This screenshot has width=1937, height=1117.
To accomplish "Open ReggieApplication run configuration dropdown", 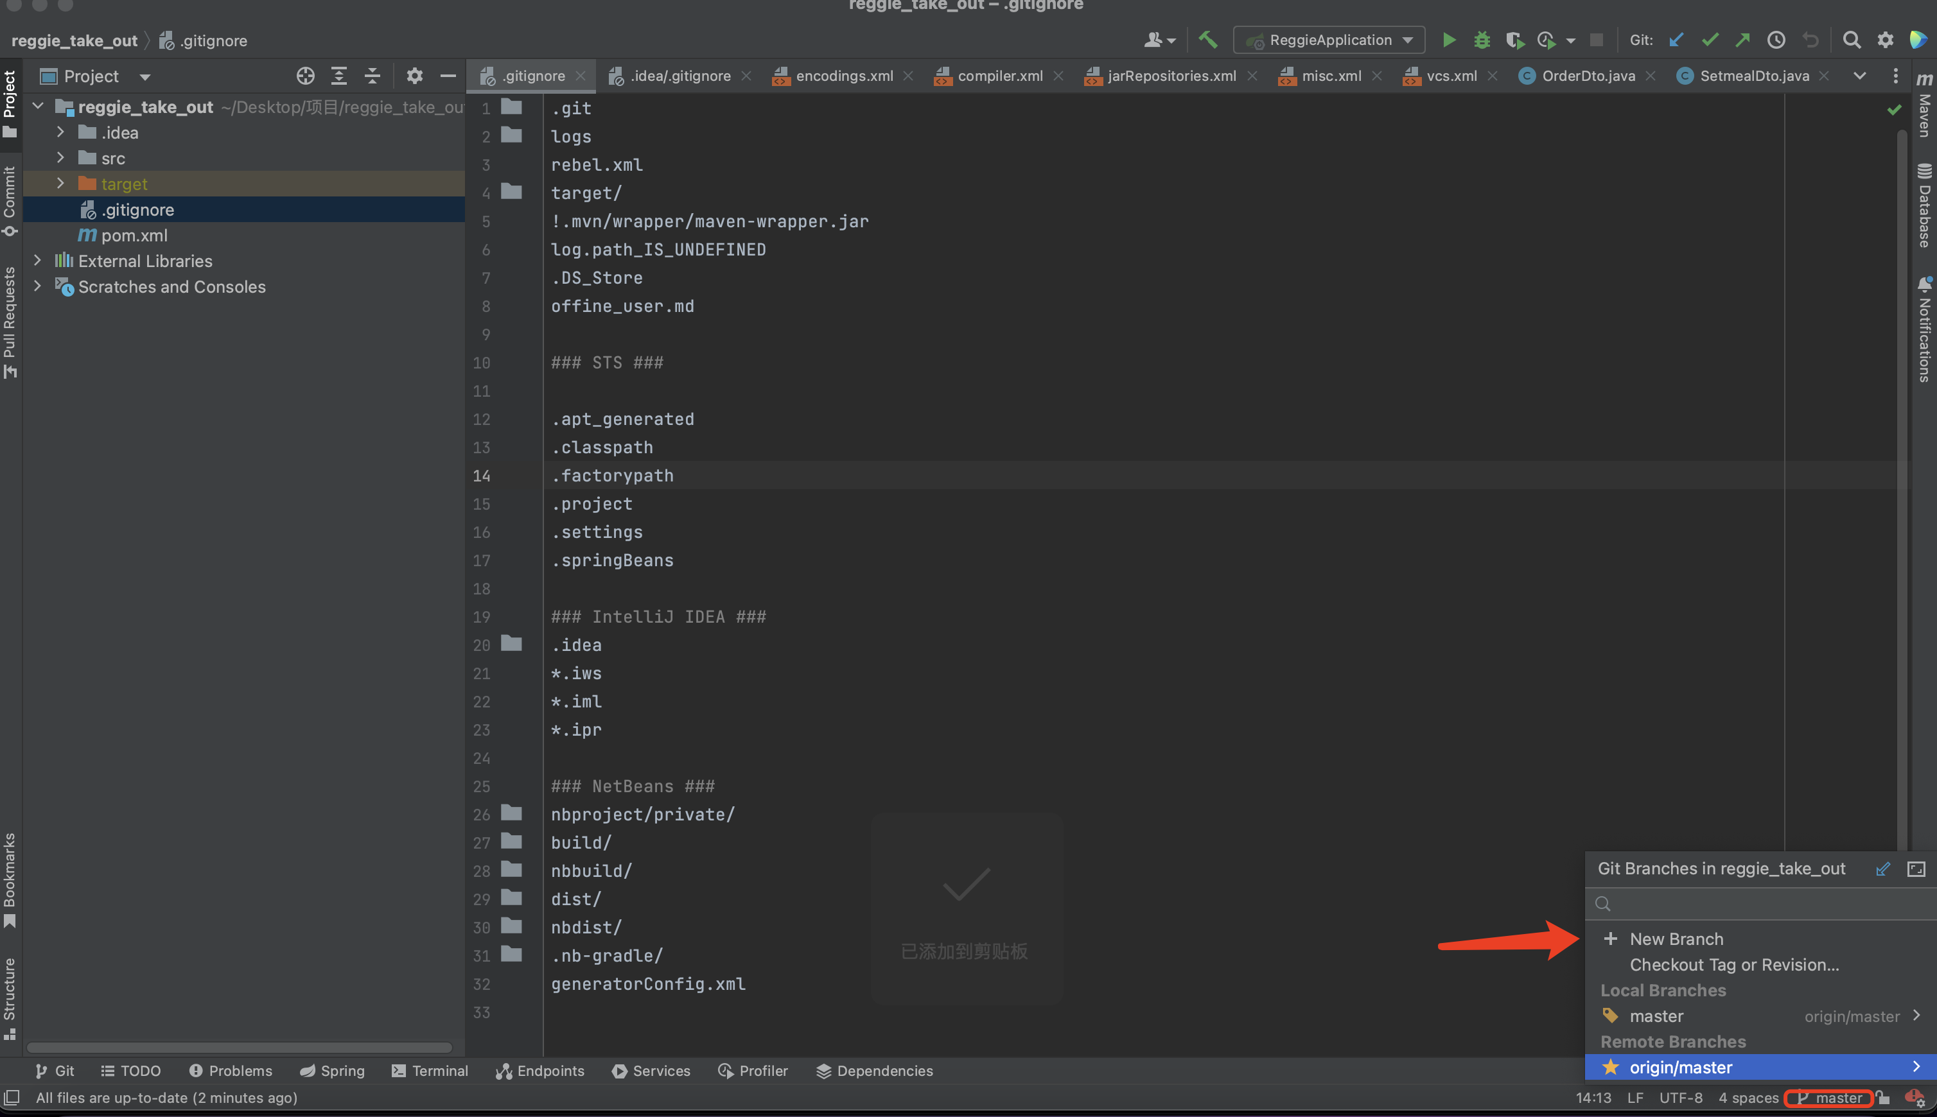I will pyautogui.click(x=1329, y=40).
